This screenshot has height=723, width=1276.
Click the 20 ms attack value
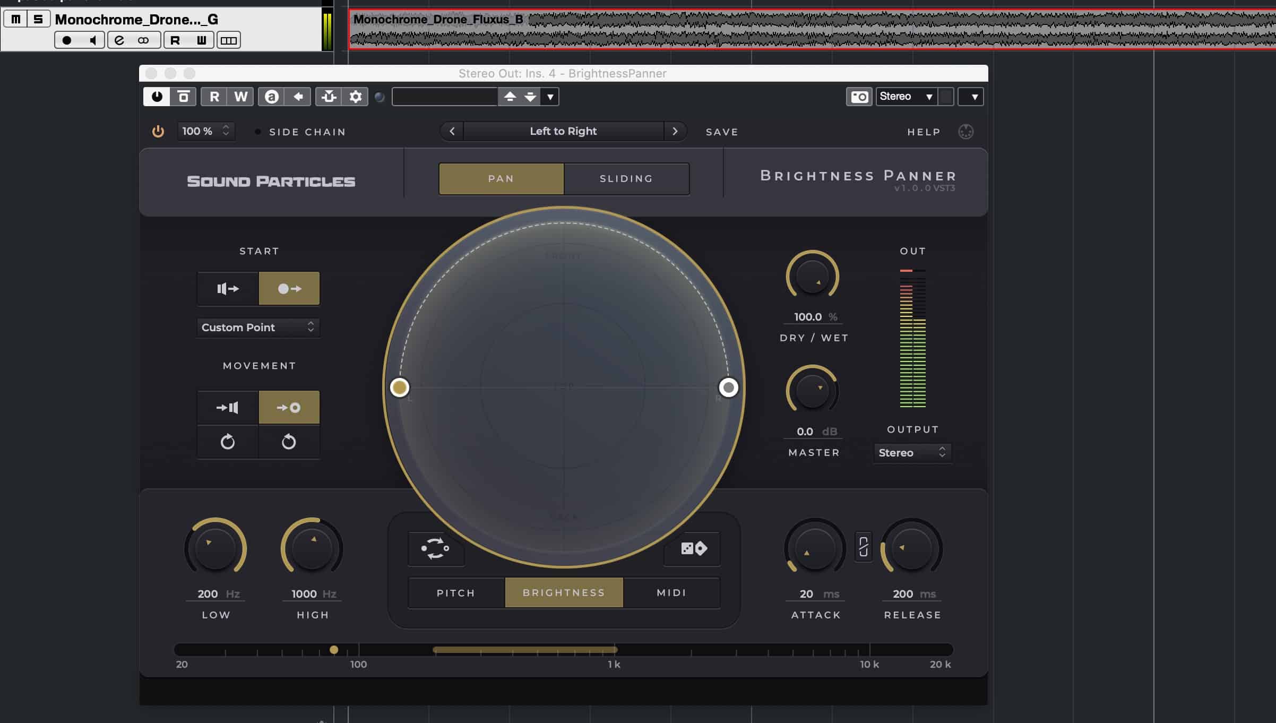pyautogui.click(x=815, y=593)
